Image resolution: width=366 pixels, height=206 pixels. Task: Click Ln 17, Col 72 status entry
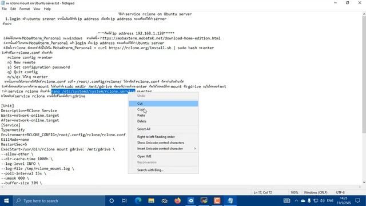[263, 192]
